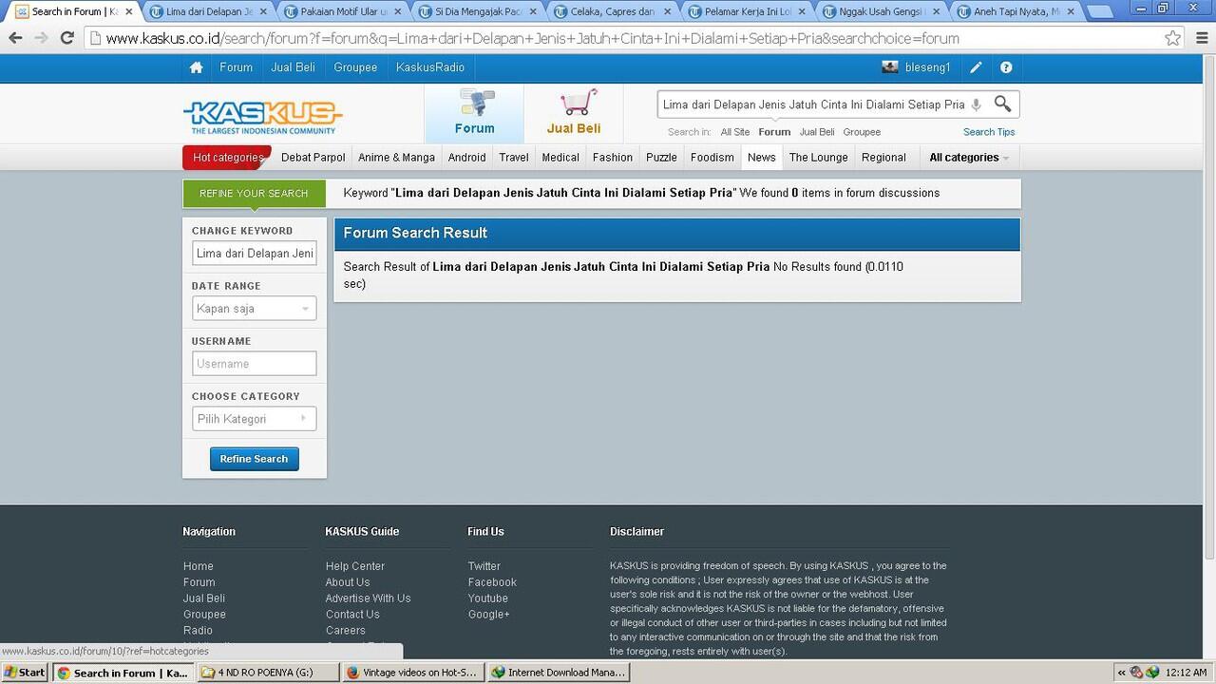This screenshot has height=684, width=1216.
Task: Open Android category
Action: tap(466, 158)
